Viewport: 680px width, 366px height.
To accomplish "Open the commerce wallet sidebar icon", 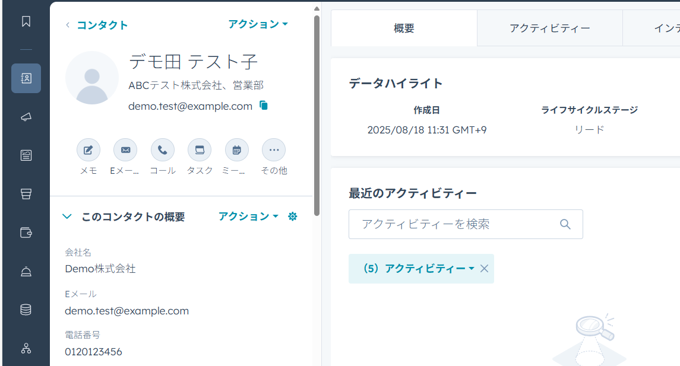I will coord(26,233).
